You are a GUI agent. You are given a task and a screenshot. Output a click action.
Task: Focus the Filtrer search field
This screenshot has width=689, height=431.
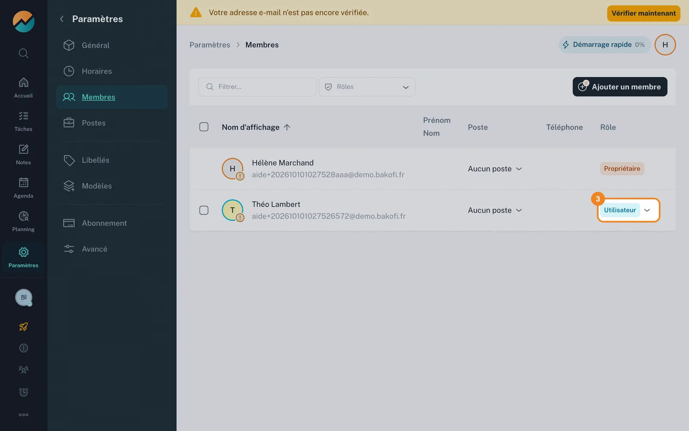(x=257, y=87)
